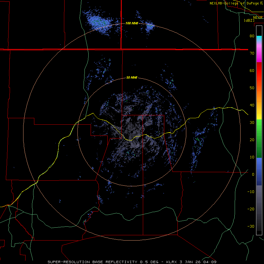Click the 30 value on dBZ scale
This screenshot has height=264, width=264.
[252, 122]
